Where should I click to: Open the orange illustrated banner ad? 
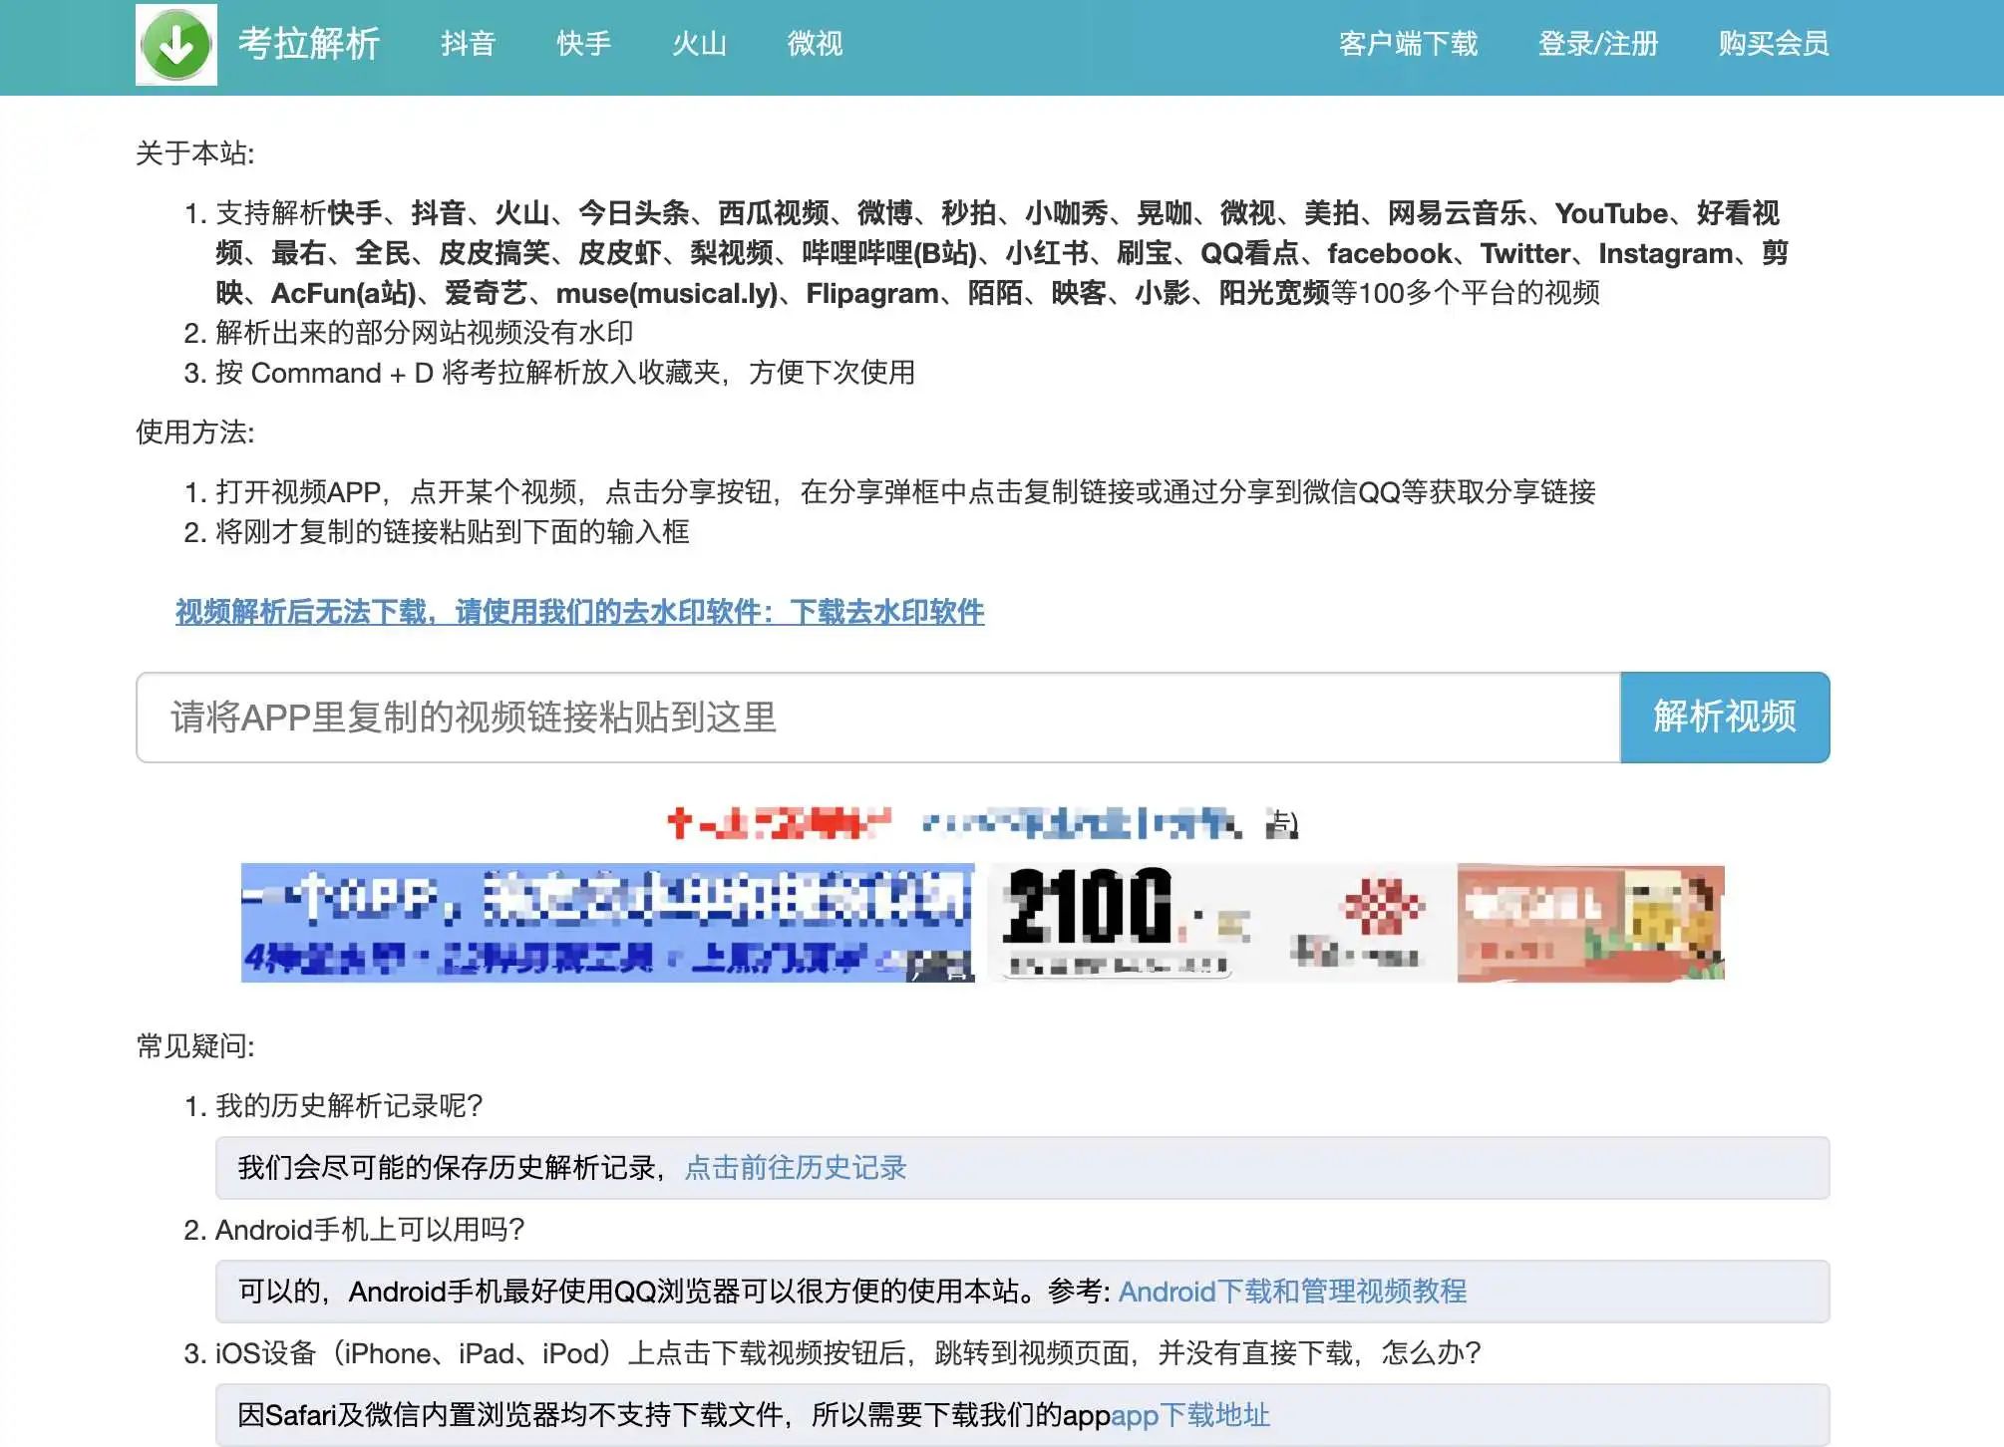coord(1590,923)
